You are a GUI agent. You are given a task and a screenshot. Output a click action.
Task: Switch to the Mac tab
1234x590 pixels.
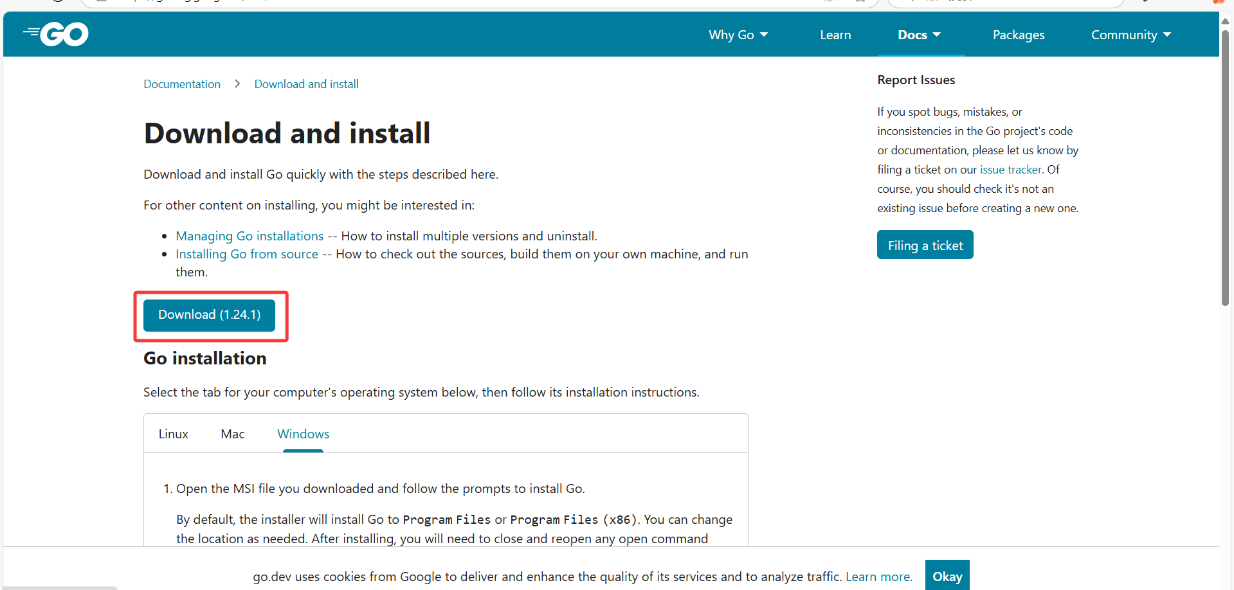(x=233, y=434)
